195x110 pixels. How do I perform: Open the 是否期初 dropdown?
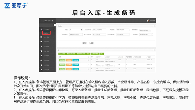click(x=146, y=35)
